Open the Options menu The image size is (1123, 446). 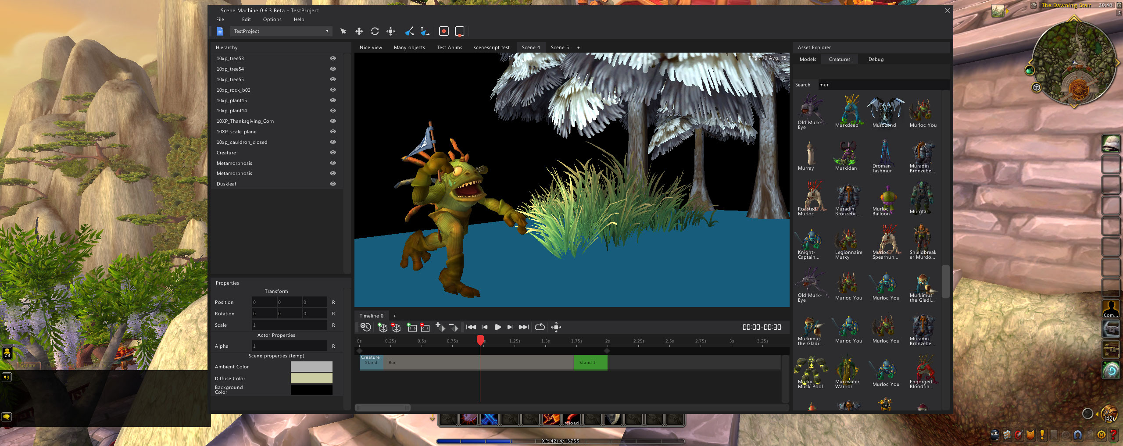pos(272,19)
